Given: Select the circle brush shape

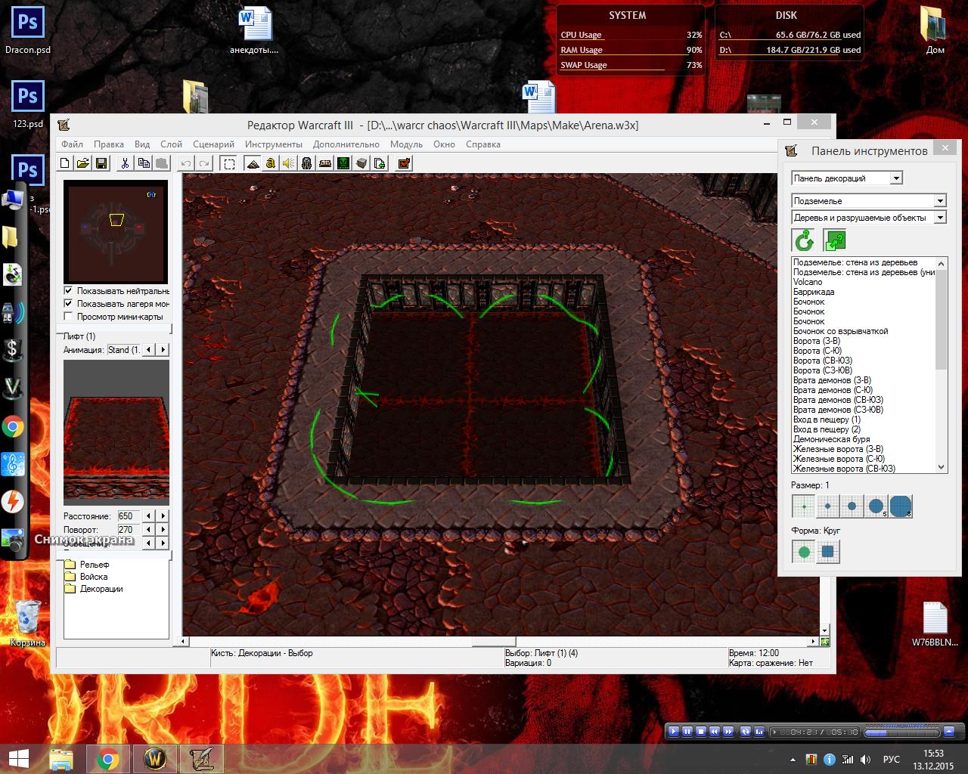Looking at the screenshot, I should [x=803, y=552].
